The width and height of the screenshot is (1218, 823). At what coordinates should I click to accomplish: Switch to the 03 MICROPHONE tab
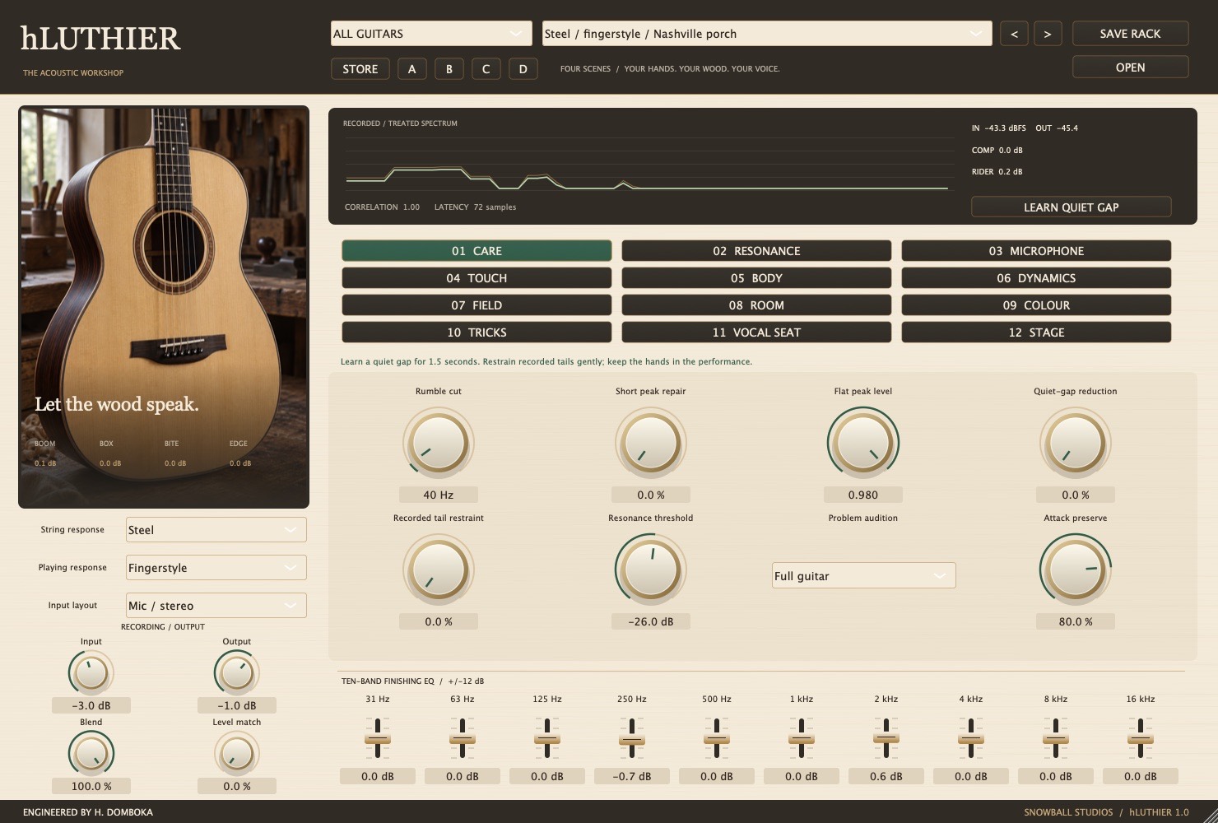click(1036, 251)
